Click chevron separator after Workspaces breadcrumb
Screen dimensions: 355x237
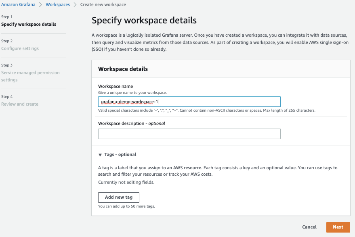(x=75, y=4)
